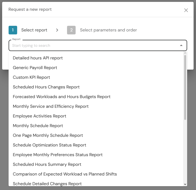Choose Forecasted Workloads and Hours Budgets Report
196x190 pixels.
tap(62, 96)
